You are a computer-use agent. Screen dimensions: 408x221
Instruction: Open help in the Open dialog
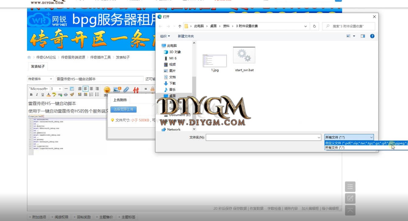(372, 36)
